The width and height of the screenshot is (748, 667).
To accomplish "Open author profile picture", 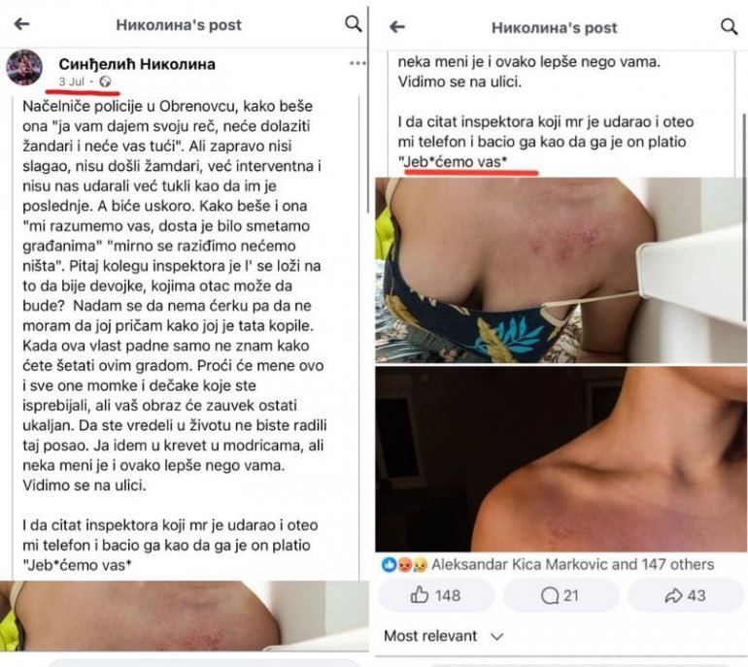I will tap(24, 67).
